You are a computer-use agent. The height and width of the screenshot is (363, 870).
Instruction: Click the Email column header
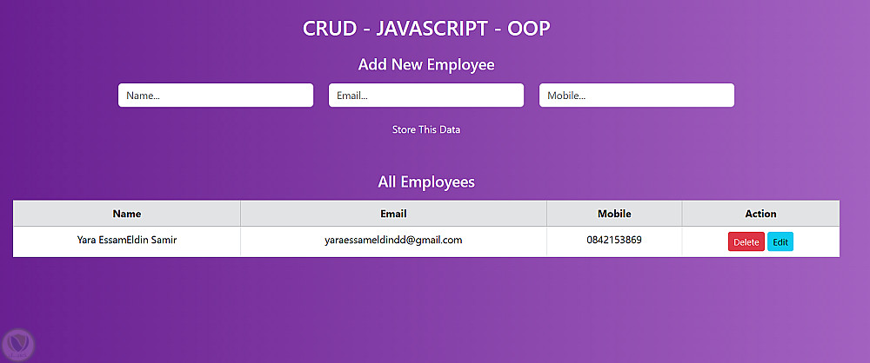393,214
